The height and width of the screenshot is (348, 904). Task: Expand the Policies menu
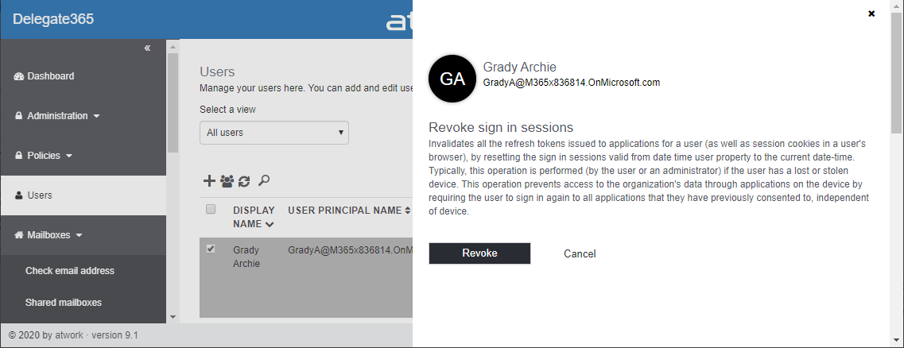[x=44, y=156]
